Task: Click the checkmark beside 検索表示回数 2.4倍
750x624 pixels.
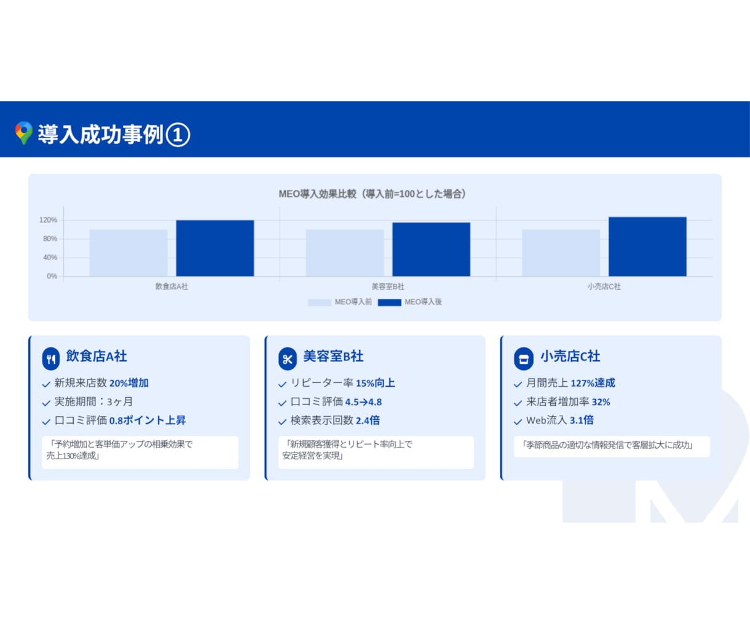Action: pyautogui.click(x=282, y=422)
